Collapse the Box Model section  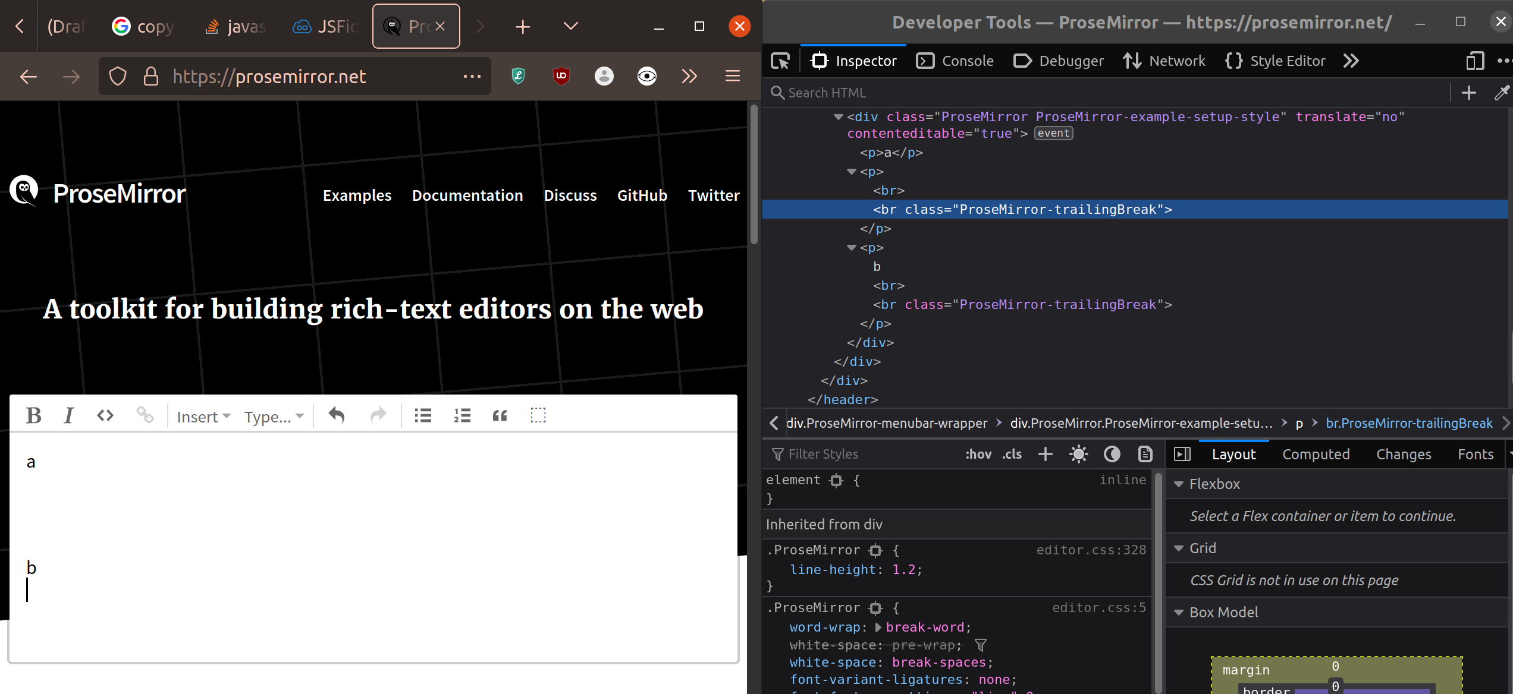click(x=1180, y=613)
